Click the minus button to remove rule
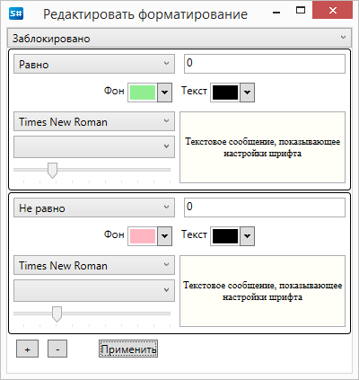 pyautogui.click(x=57, y=349)
